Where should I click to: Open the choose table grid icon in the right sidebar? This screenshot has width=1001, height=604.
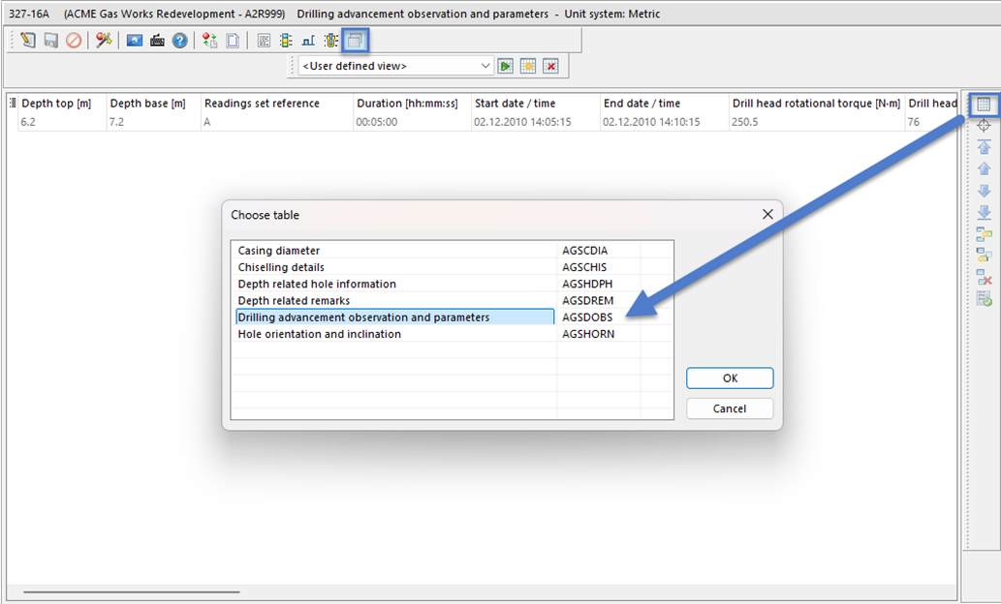point(984,105)
